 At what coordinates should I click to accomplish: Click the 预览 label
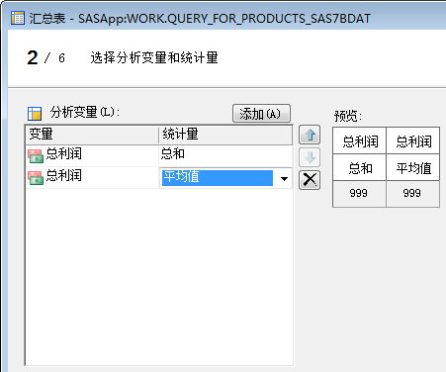click(348, 116)
